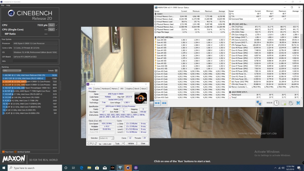Open the Cinebench File menu

pos(2,5)
